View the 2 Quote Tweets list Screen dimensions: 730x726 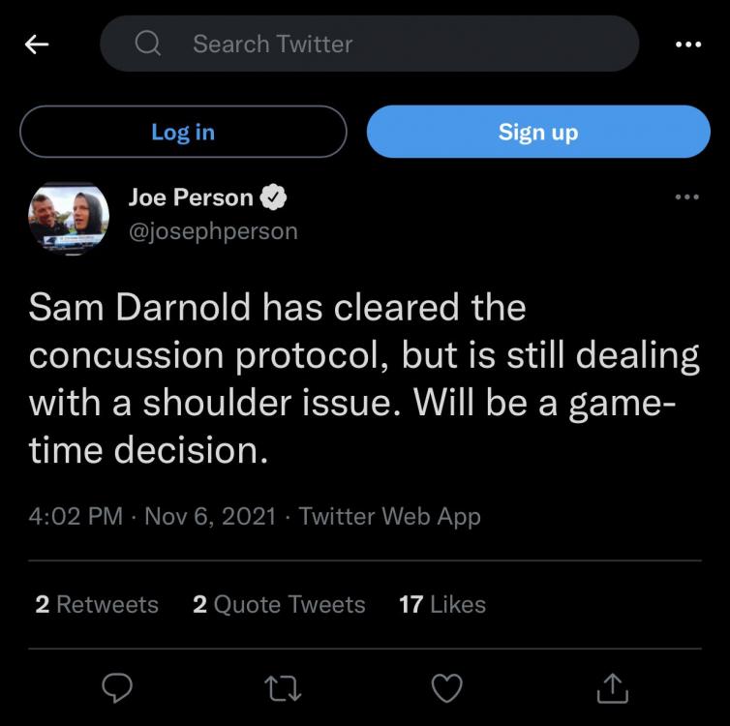(x=279, y=605)
